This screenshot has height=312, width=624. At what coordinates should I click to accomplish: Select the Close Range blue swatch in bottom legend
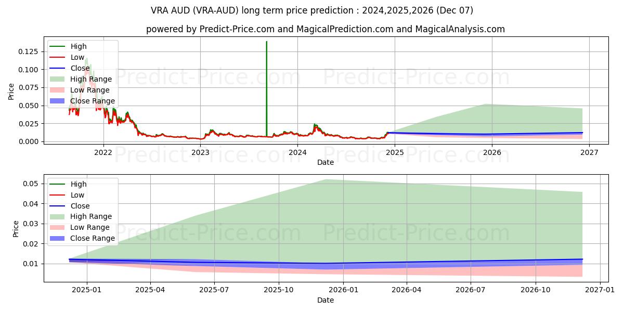[x=58, y=238]
